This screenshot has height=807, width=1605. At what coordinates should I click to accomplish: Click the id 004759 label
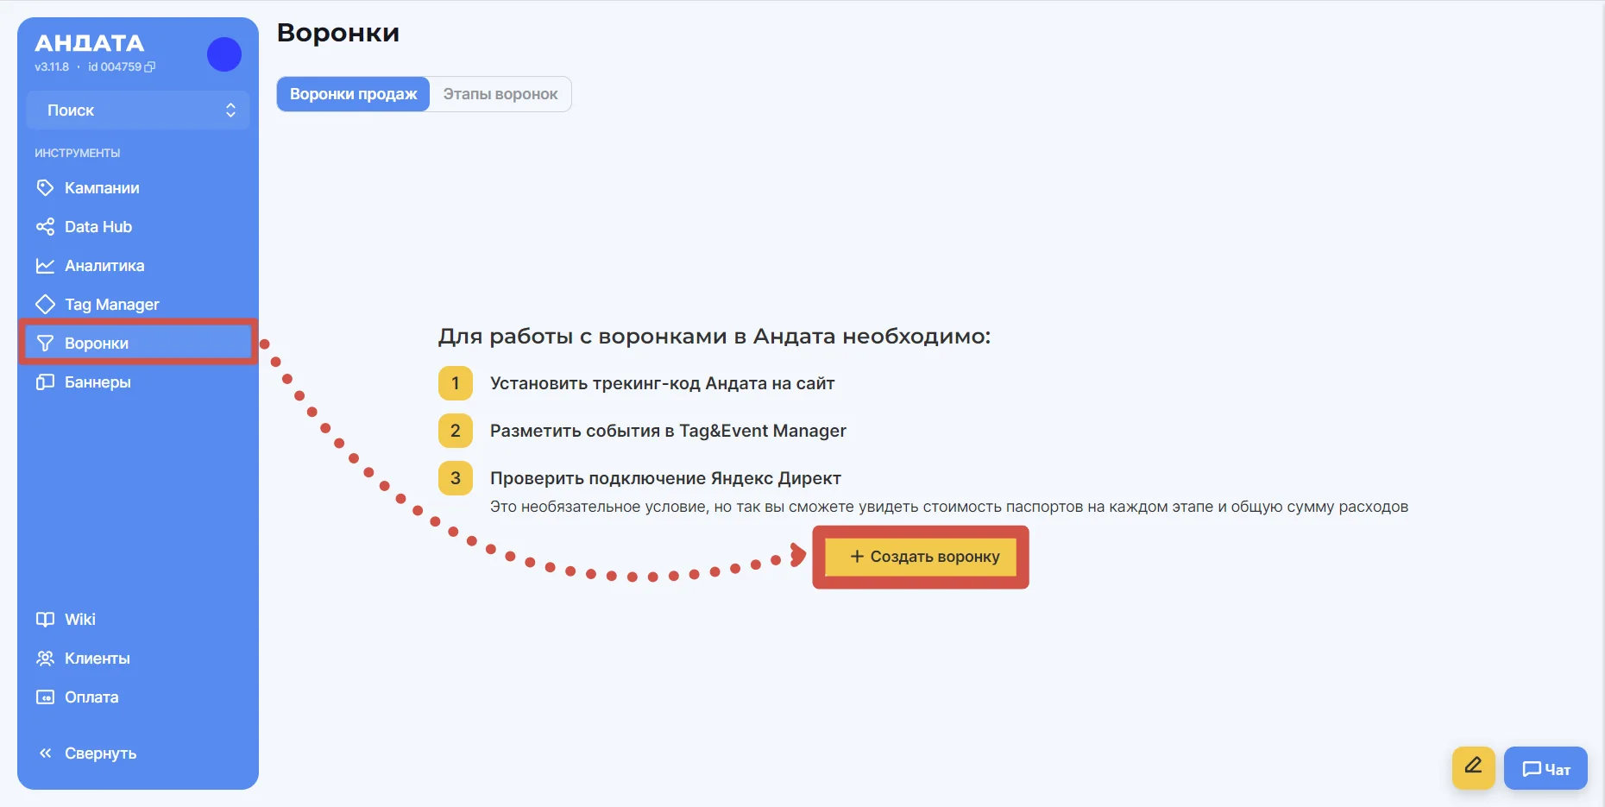click(115, 66)
